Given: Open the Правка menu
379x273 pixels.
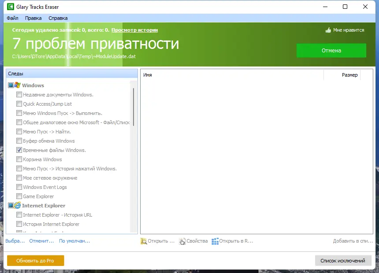Looking at the screenshot, I should pos(33,18).
